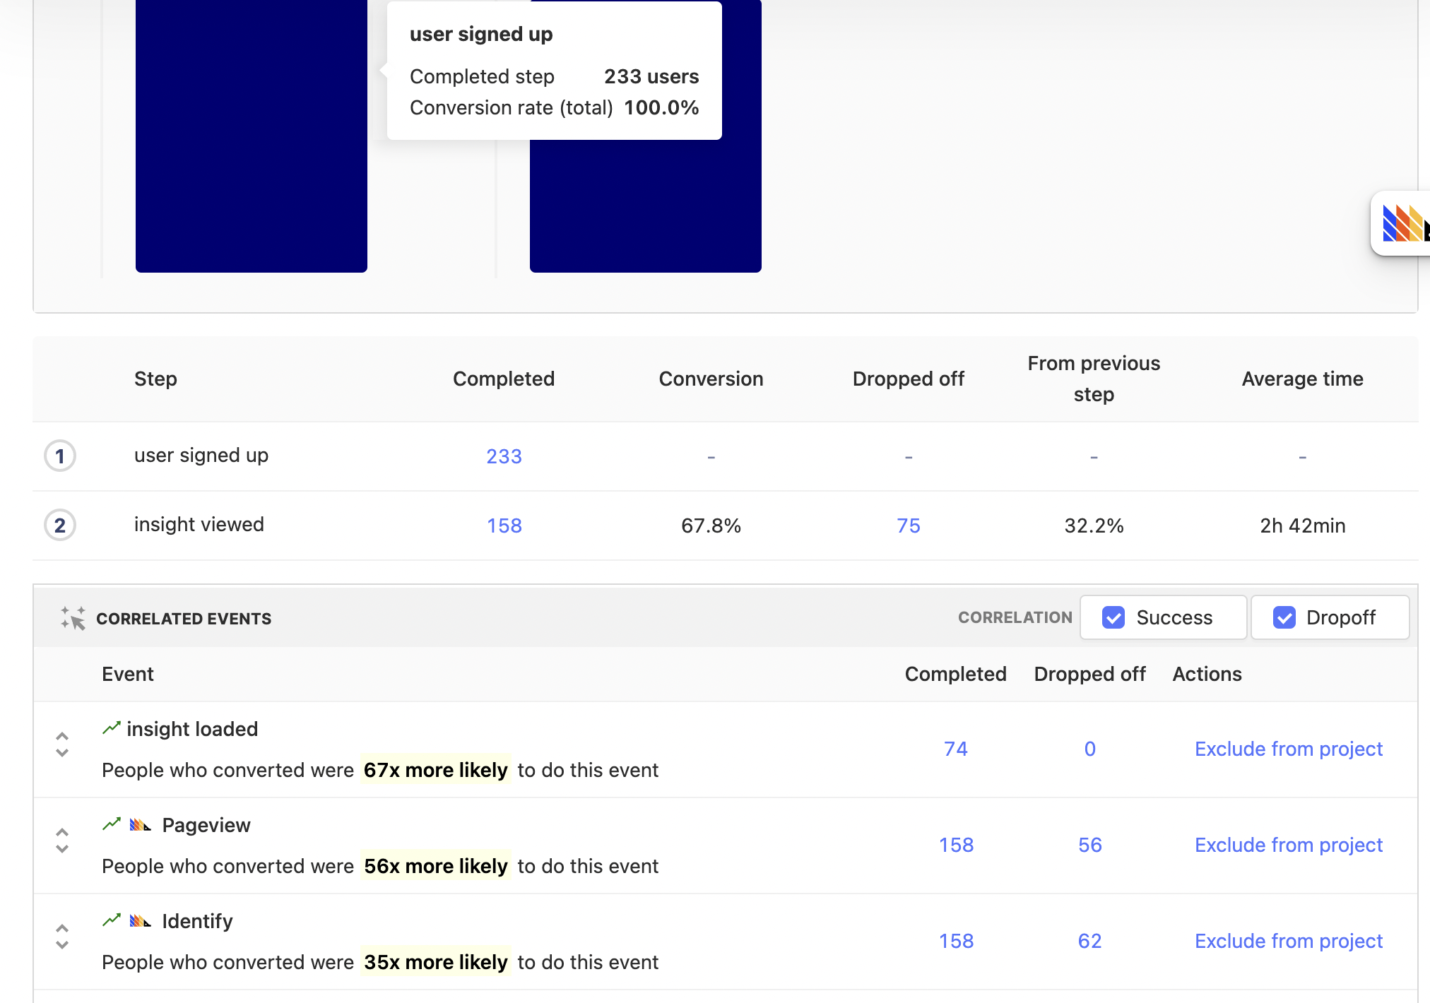
Task: Expand the Identify event row
Action: click(62, 937)
